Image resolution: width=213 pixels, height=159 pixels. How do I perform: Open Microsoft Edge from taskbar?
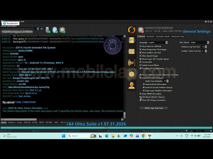point(107,136)
